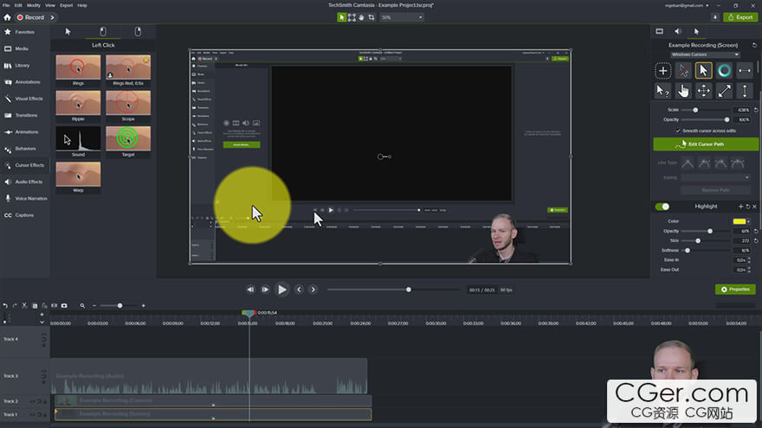Open the account email dropdown

[x=687, y=5]
